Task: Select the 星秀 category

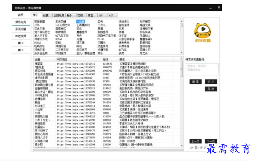Action: (100, 21)
